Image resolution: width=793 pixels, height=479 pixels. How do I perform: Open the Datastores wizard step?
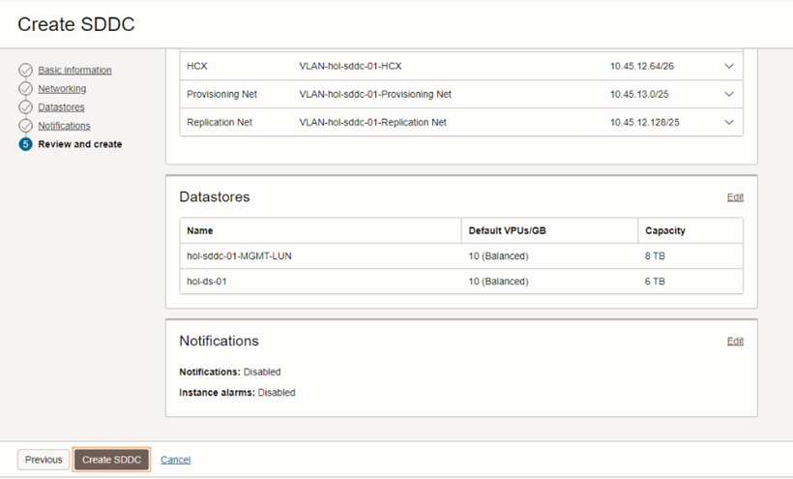click(61, 107)
